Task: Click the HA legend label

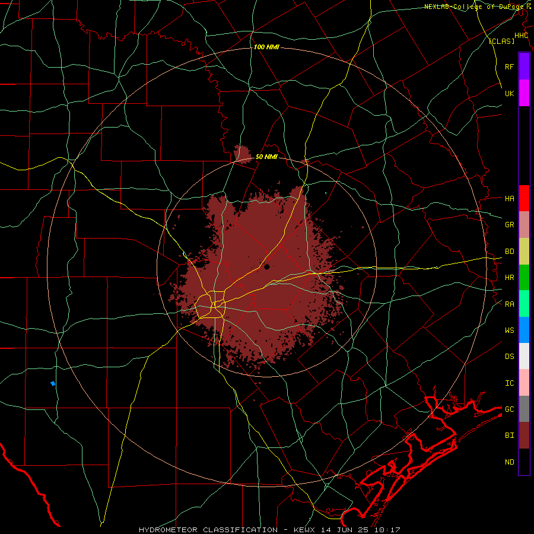Action: [x=509, y=198]
